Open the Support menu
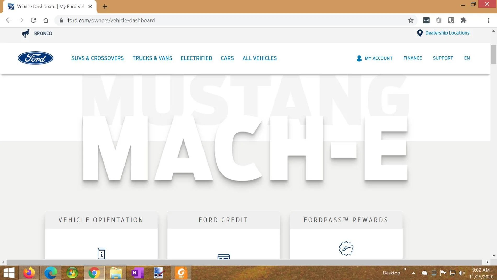Screen dimensions: 497x280 443,58
